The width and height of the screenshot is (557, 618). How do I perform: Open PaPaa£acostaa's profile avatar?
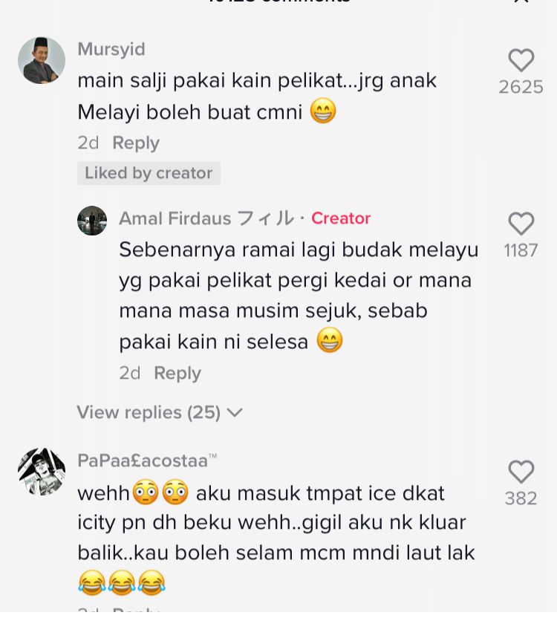click(x=42, y=472)
